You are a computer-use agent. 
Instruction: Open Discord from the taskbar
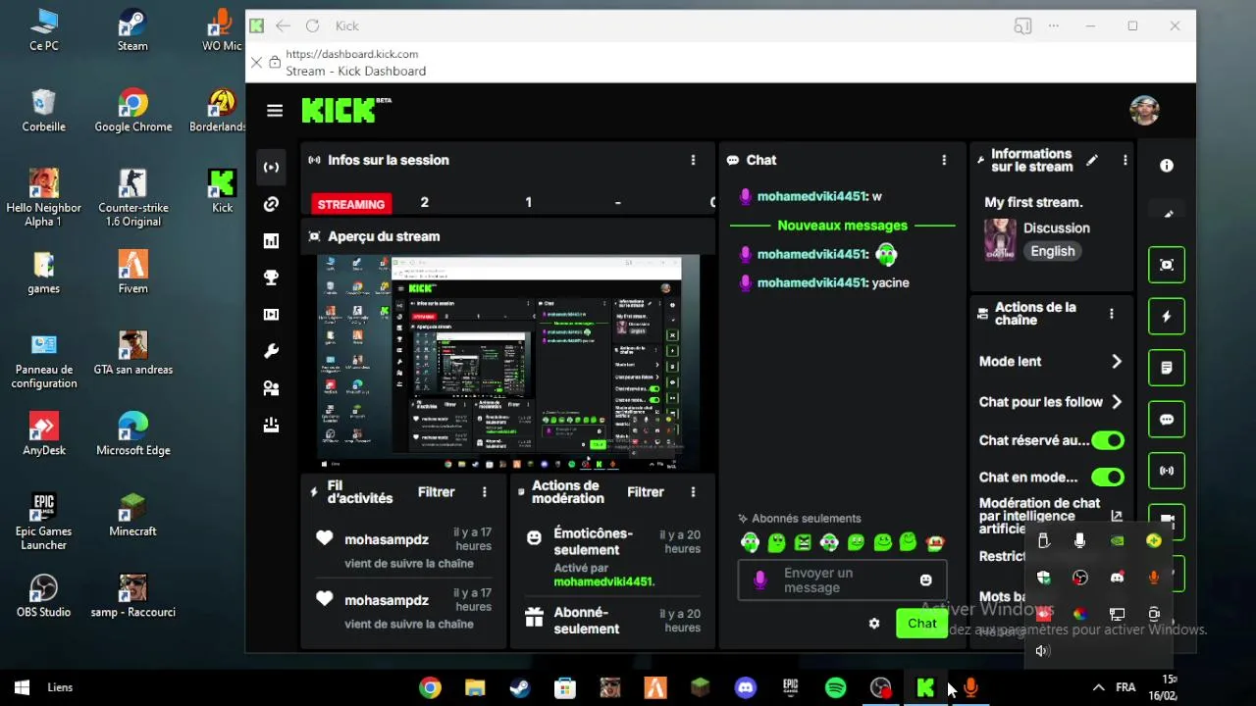pos(746,687)
